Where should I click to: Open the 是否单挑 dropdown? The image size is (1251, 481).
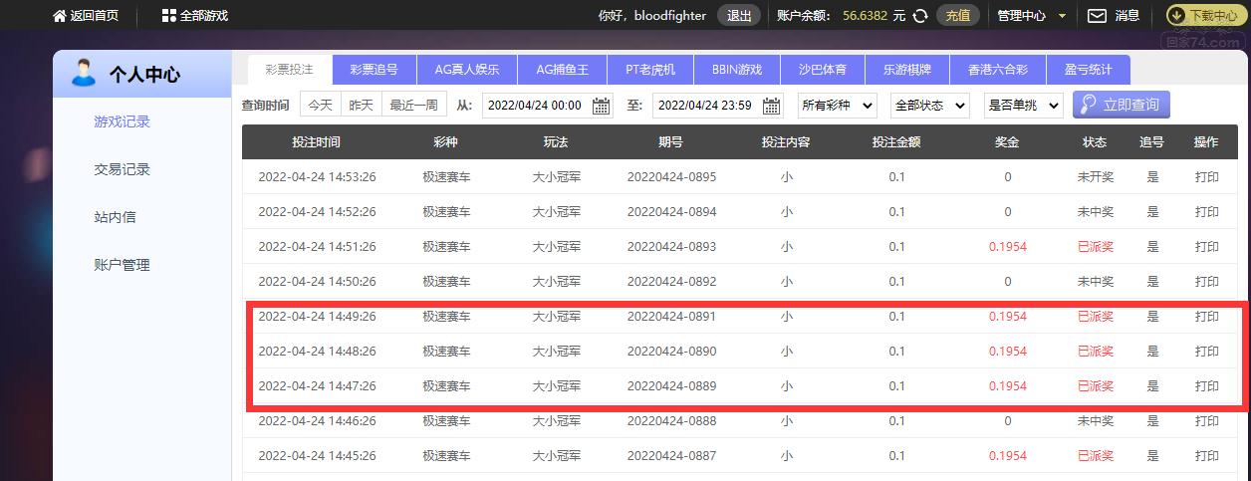pyautogui.click(x=1024, y=105)
